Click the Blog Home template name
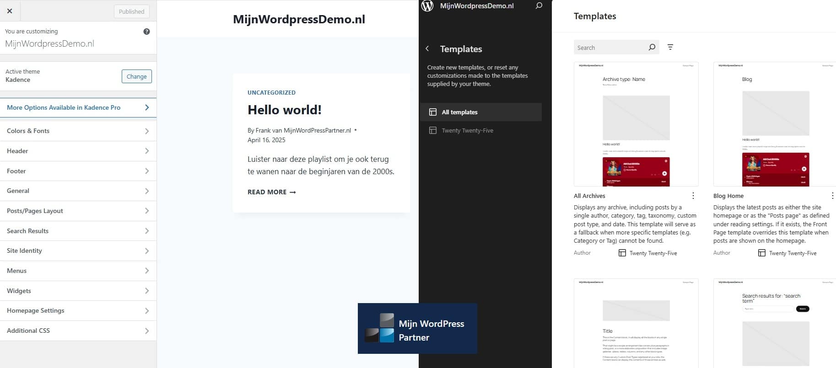Image resolution: width=836 pixels, height=368 pixels. [728, 196]
